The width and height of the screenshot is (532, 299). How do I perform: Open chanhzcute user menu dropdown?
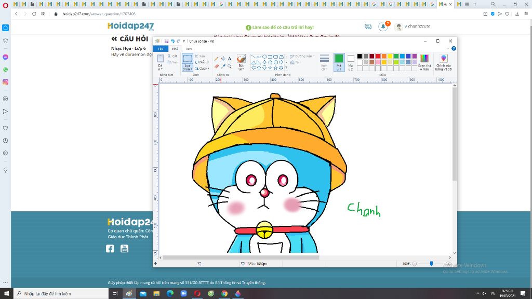tap(417, 26)
